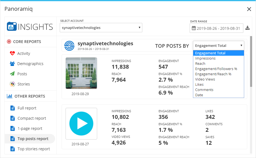
Task: Choose Engagement Total from the list
Action: [219, 53]
